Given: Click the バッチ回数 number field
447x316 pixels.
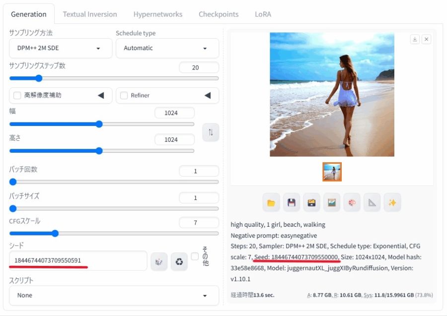Looking at the screenshot, I should coord(199,171).
